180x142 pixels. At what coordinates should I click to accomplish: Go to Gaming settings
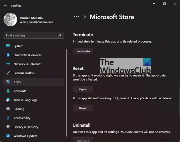click(x=34, y=109)
